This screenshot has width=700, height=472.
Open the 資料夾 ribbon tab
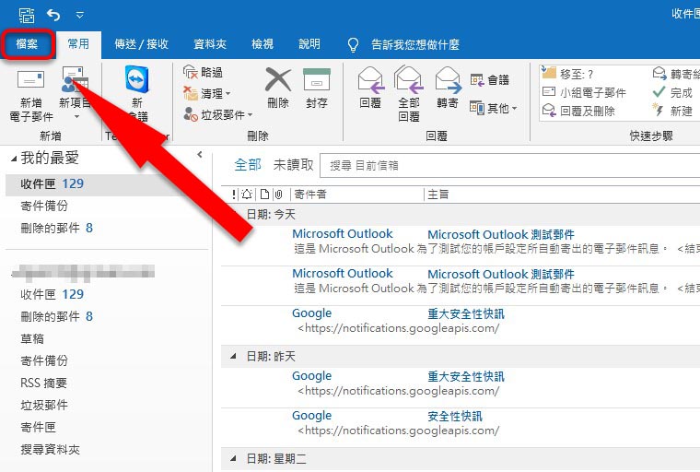[210, 44]
